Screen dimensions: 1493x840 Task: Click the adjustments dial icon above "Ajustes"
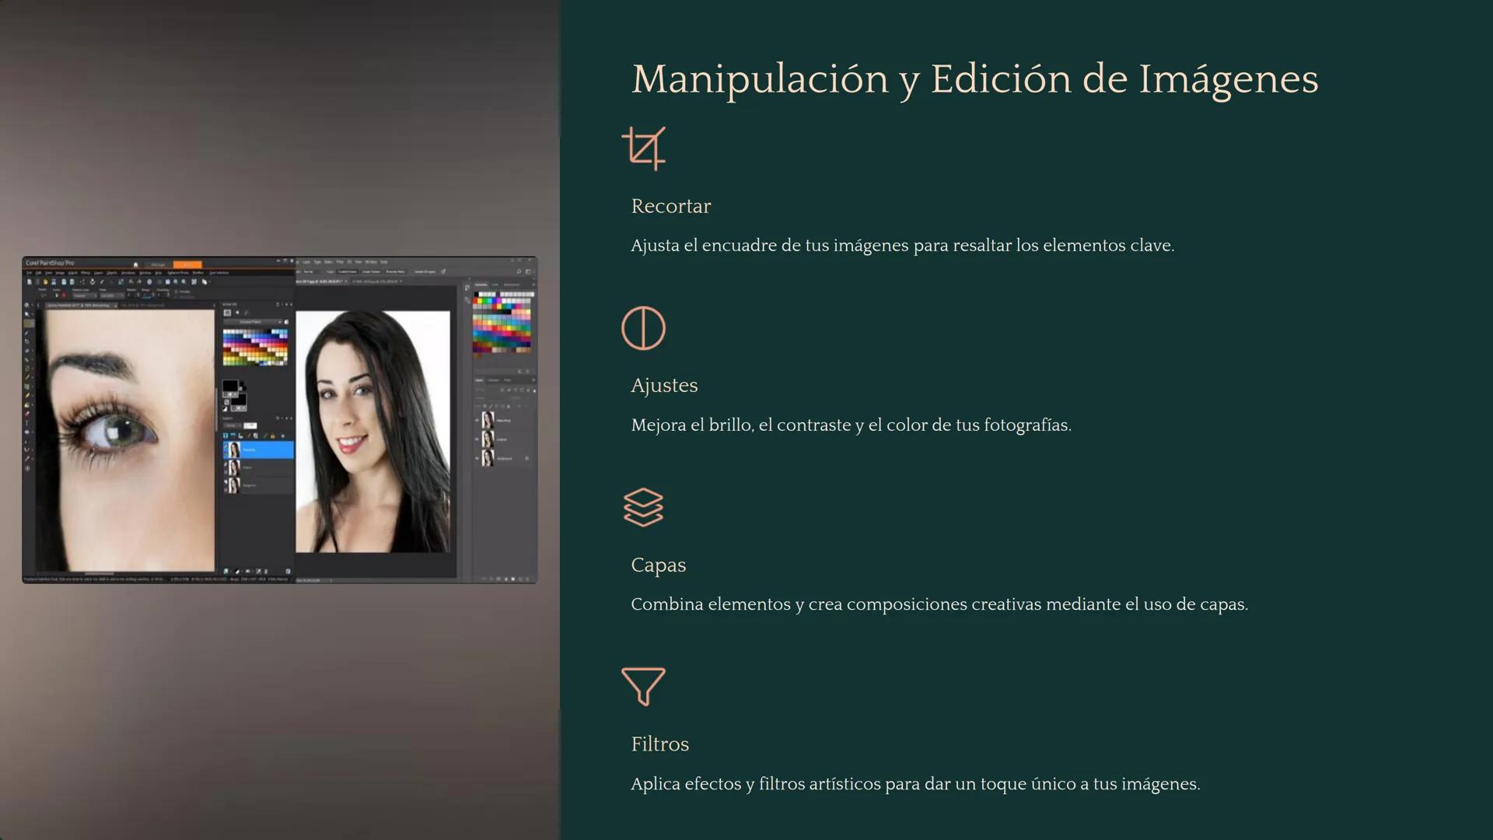(x=643, y=327)
